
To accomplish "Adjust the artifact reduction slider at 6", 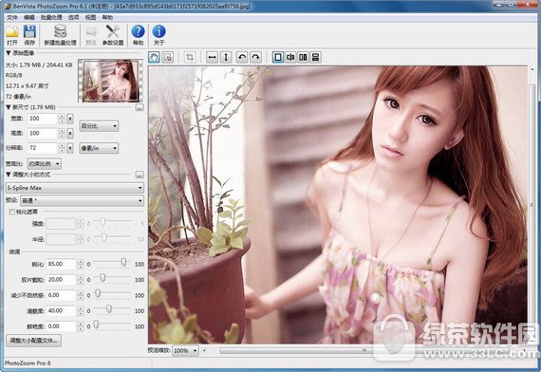I will [x=98, y=293].
